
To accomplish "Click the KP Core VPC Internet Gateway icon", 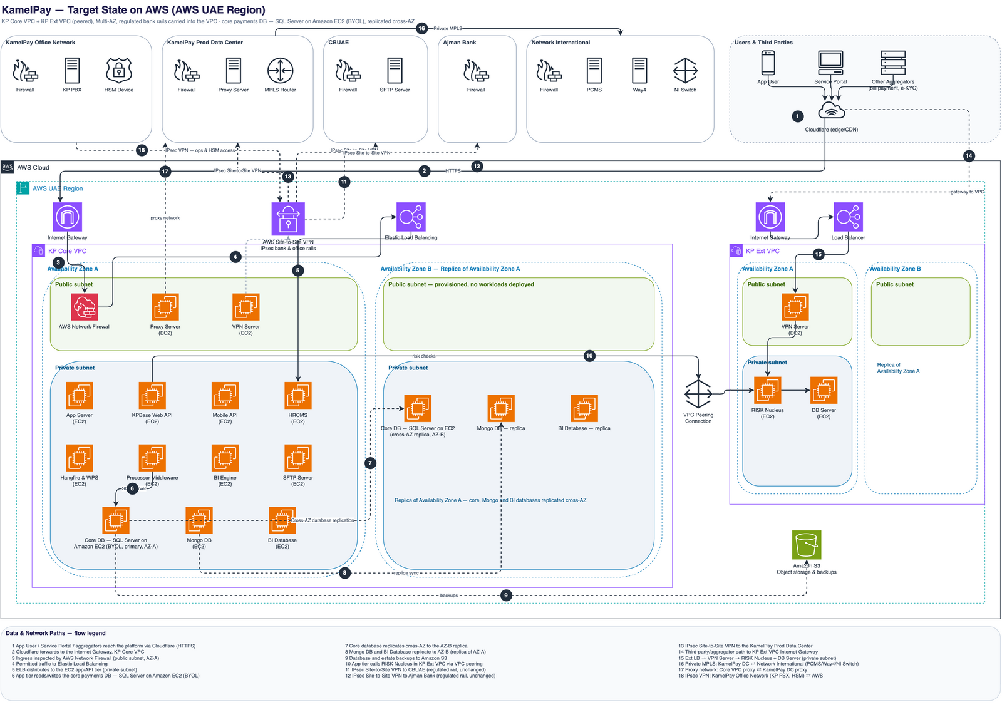I will [67, 217].
